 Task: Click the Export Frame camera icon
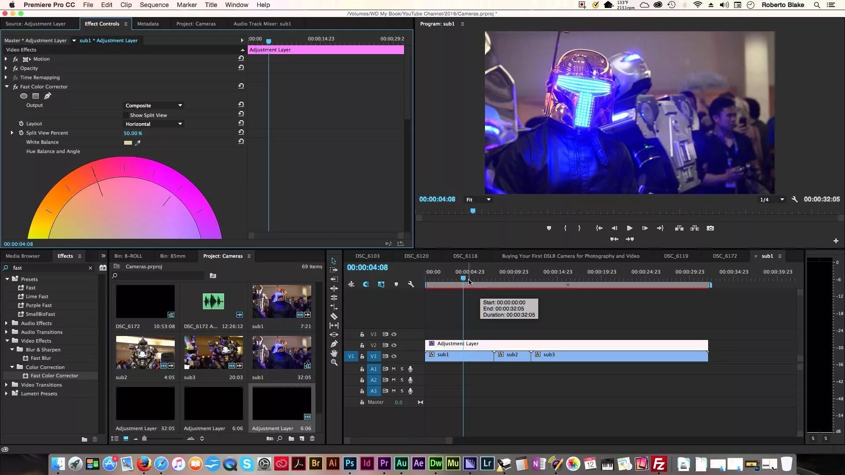[710, 228]
